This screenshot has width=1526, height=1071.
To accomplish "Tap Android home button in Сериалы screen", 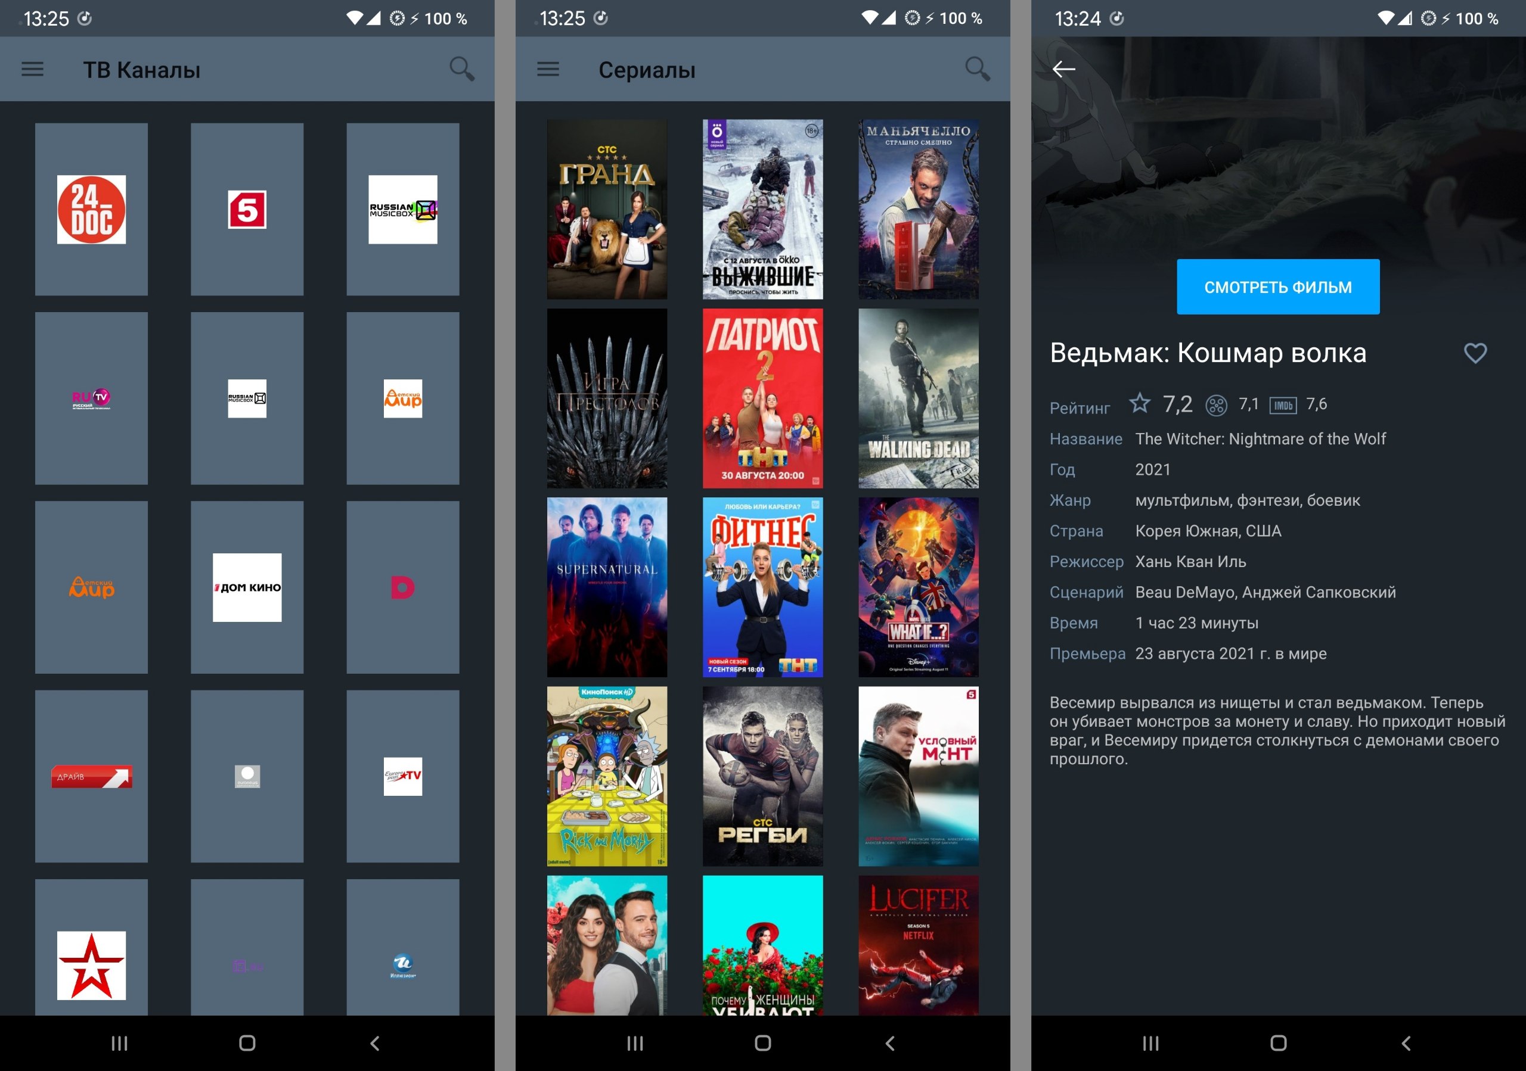I will pos(763,1043).
